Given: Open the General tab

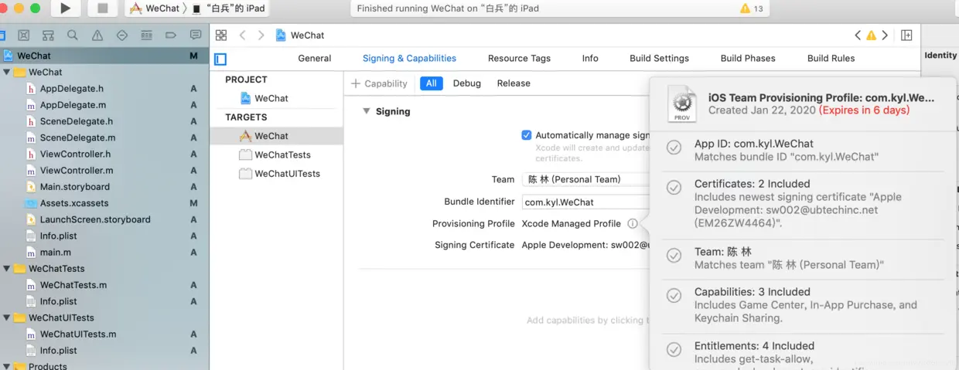Looking at the screenshot, I should coord(315,59).
